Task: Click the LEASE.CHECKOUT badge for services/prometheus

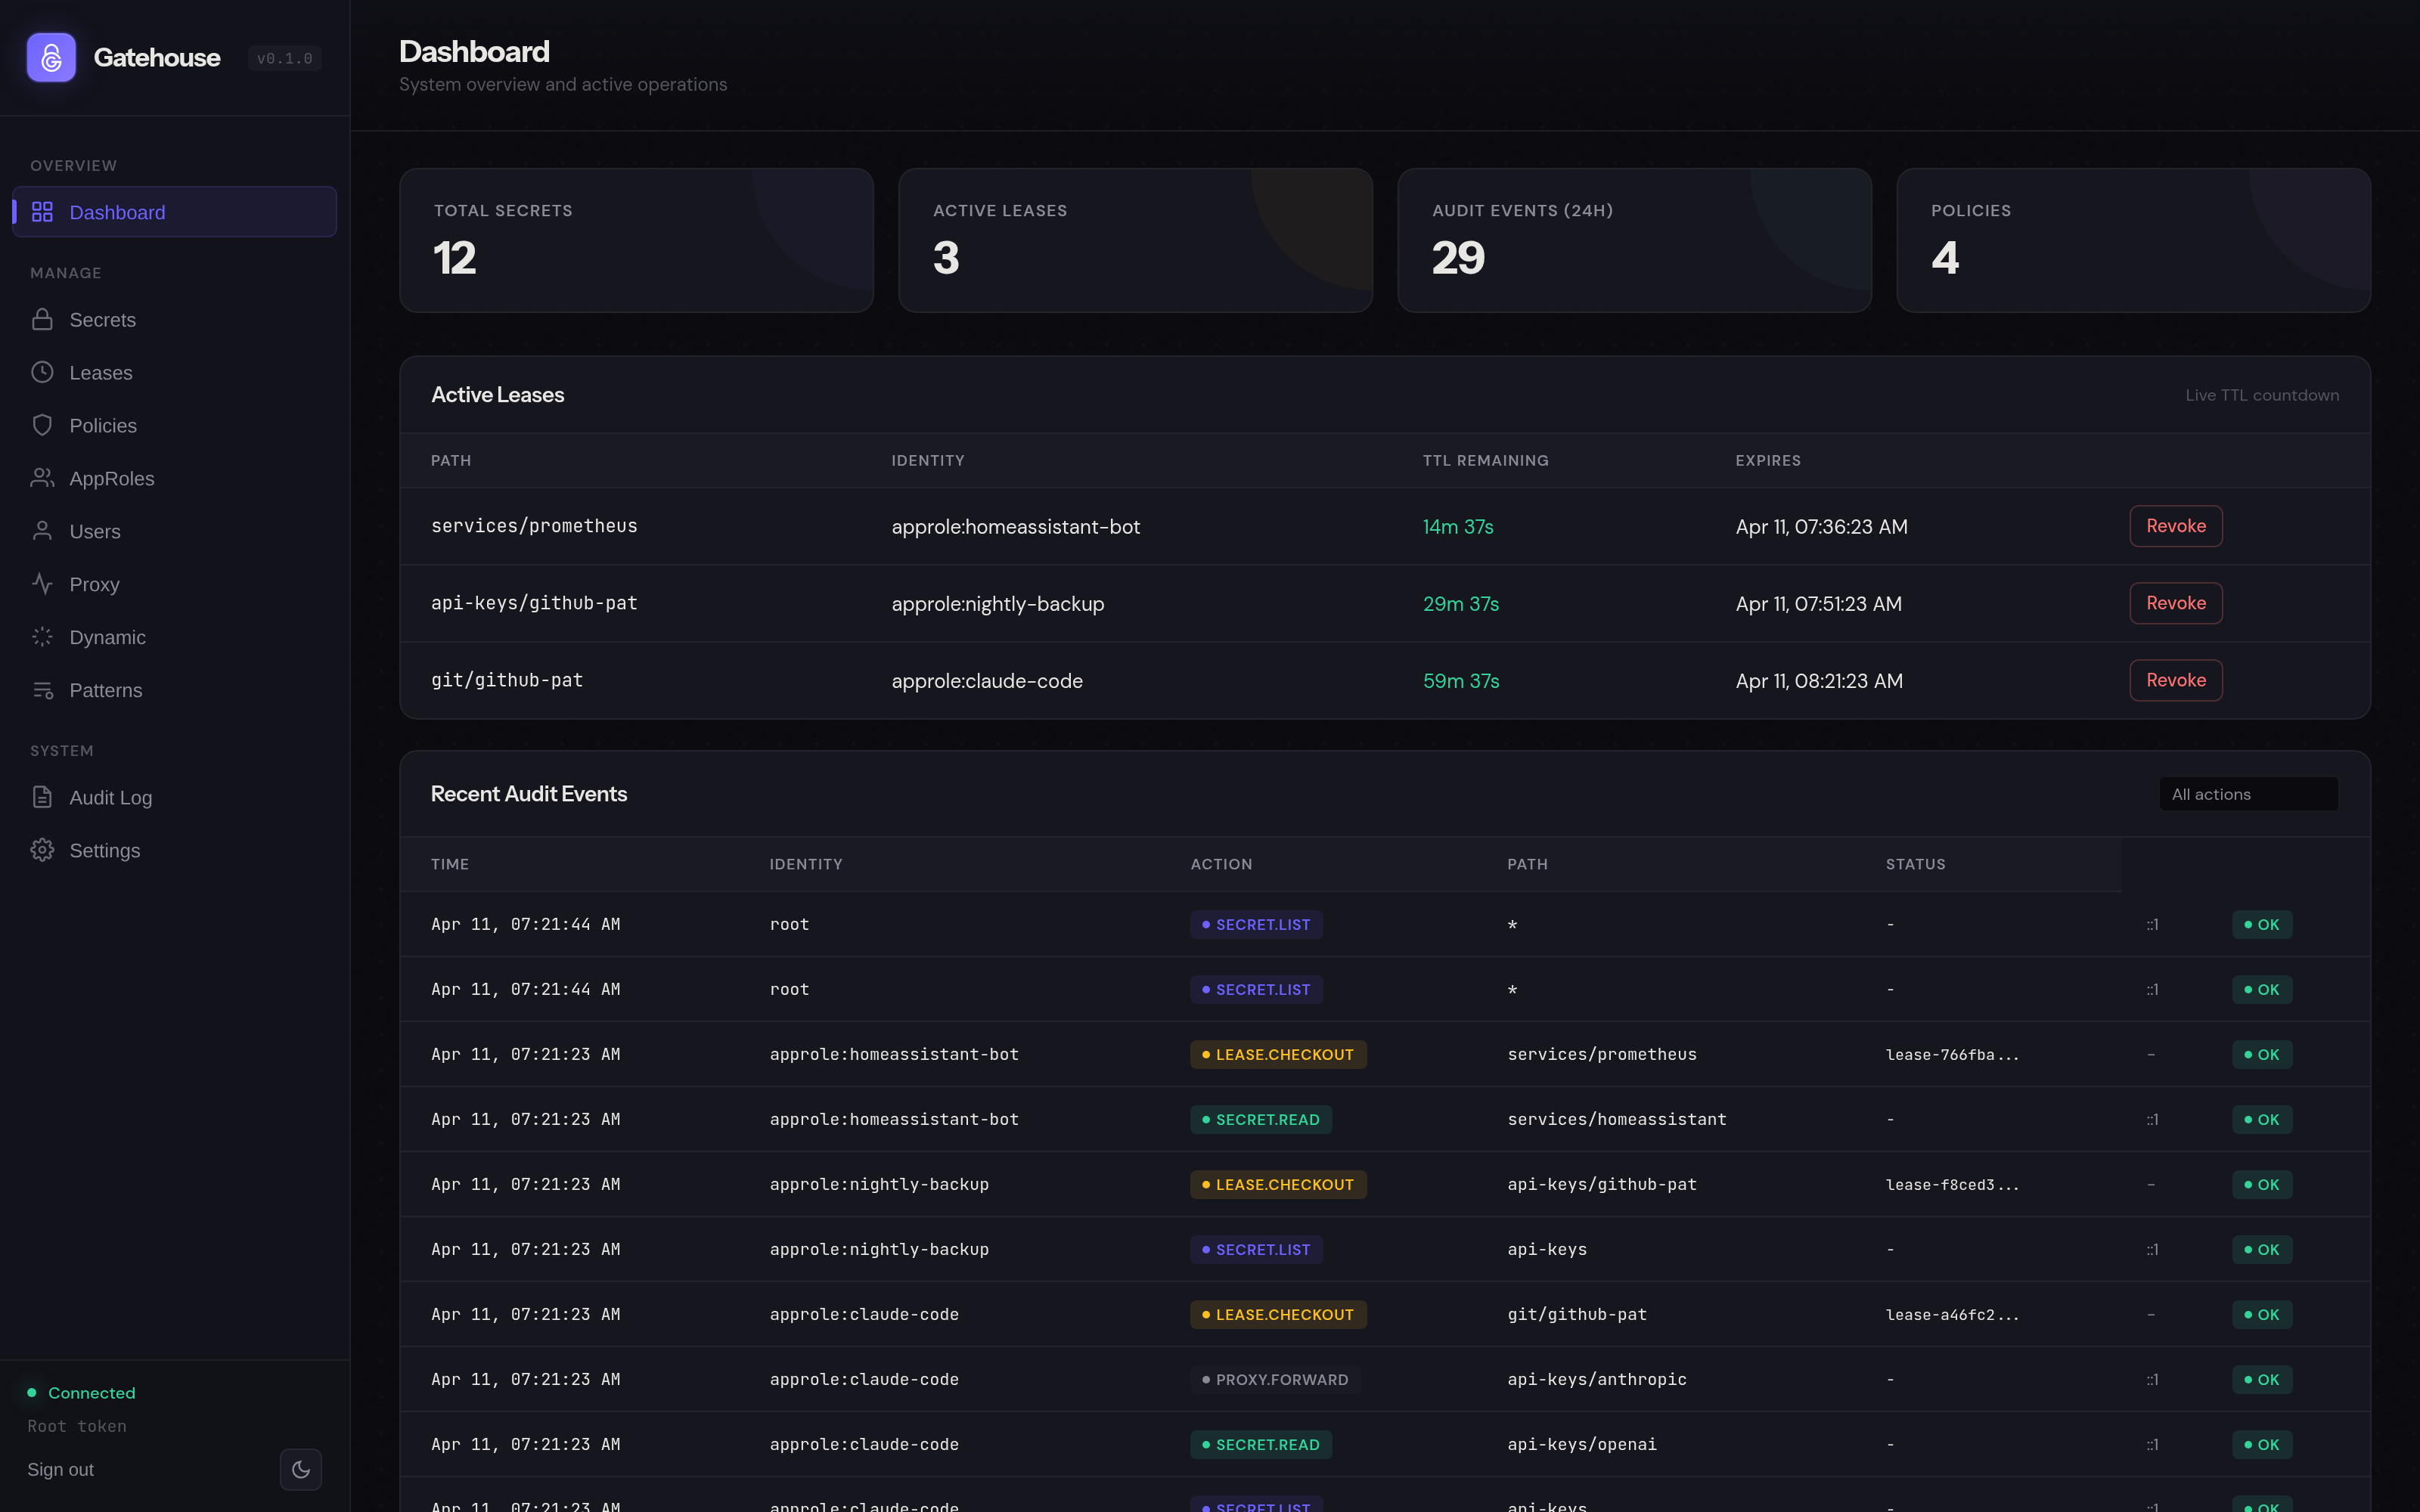Action: click(x=1277, y=1054)
